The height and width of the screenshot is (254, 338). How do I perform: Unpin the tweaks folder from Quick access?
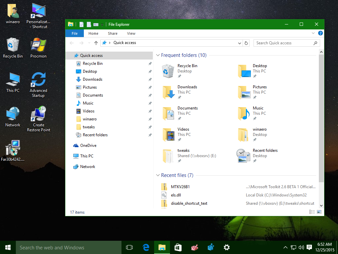(x=150, y=127)
